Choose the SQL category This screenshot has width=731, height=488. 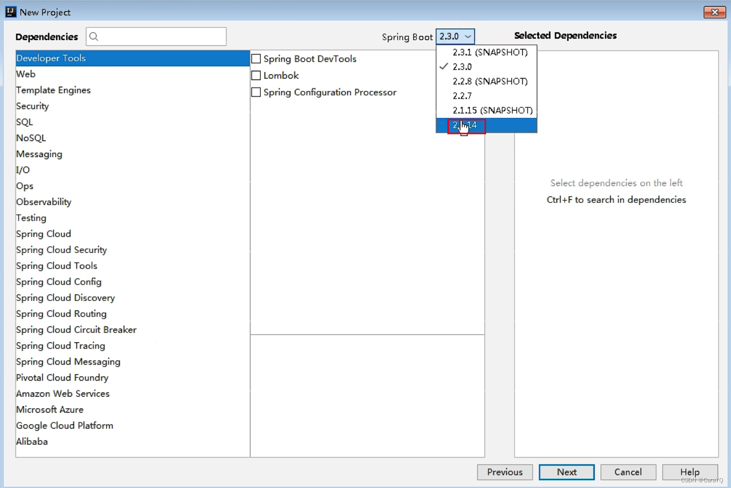point(133,122)
